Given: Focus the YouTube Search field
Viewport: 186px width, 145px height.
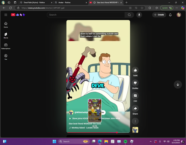Looking at the screenshot, I should point(86,15).
